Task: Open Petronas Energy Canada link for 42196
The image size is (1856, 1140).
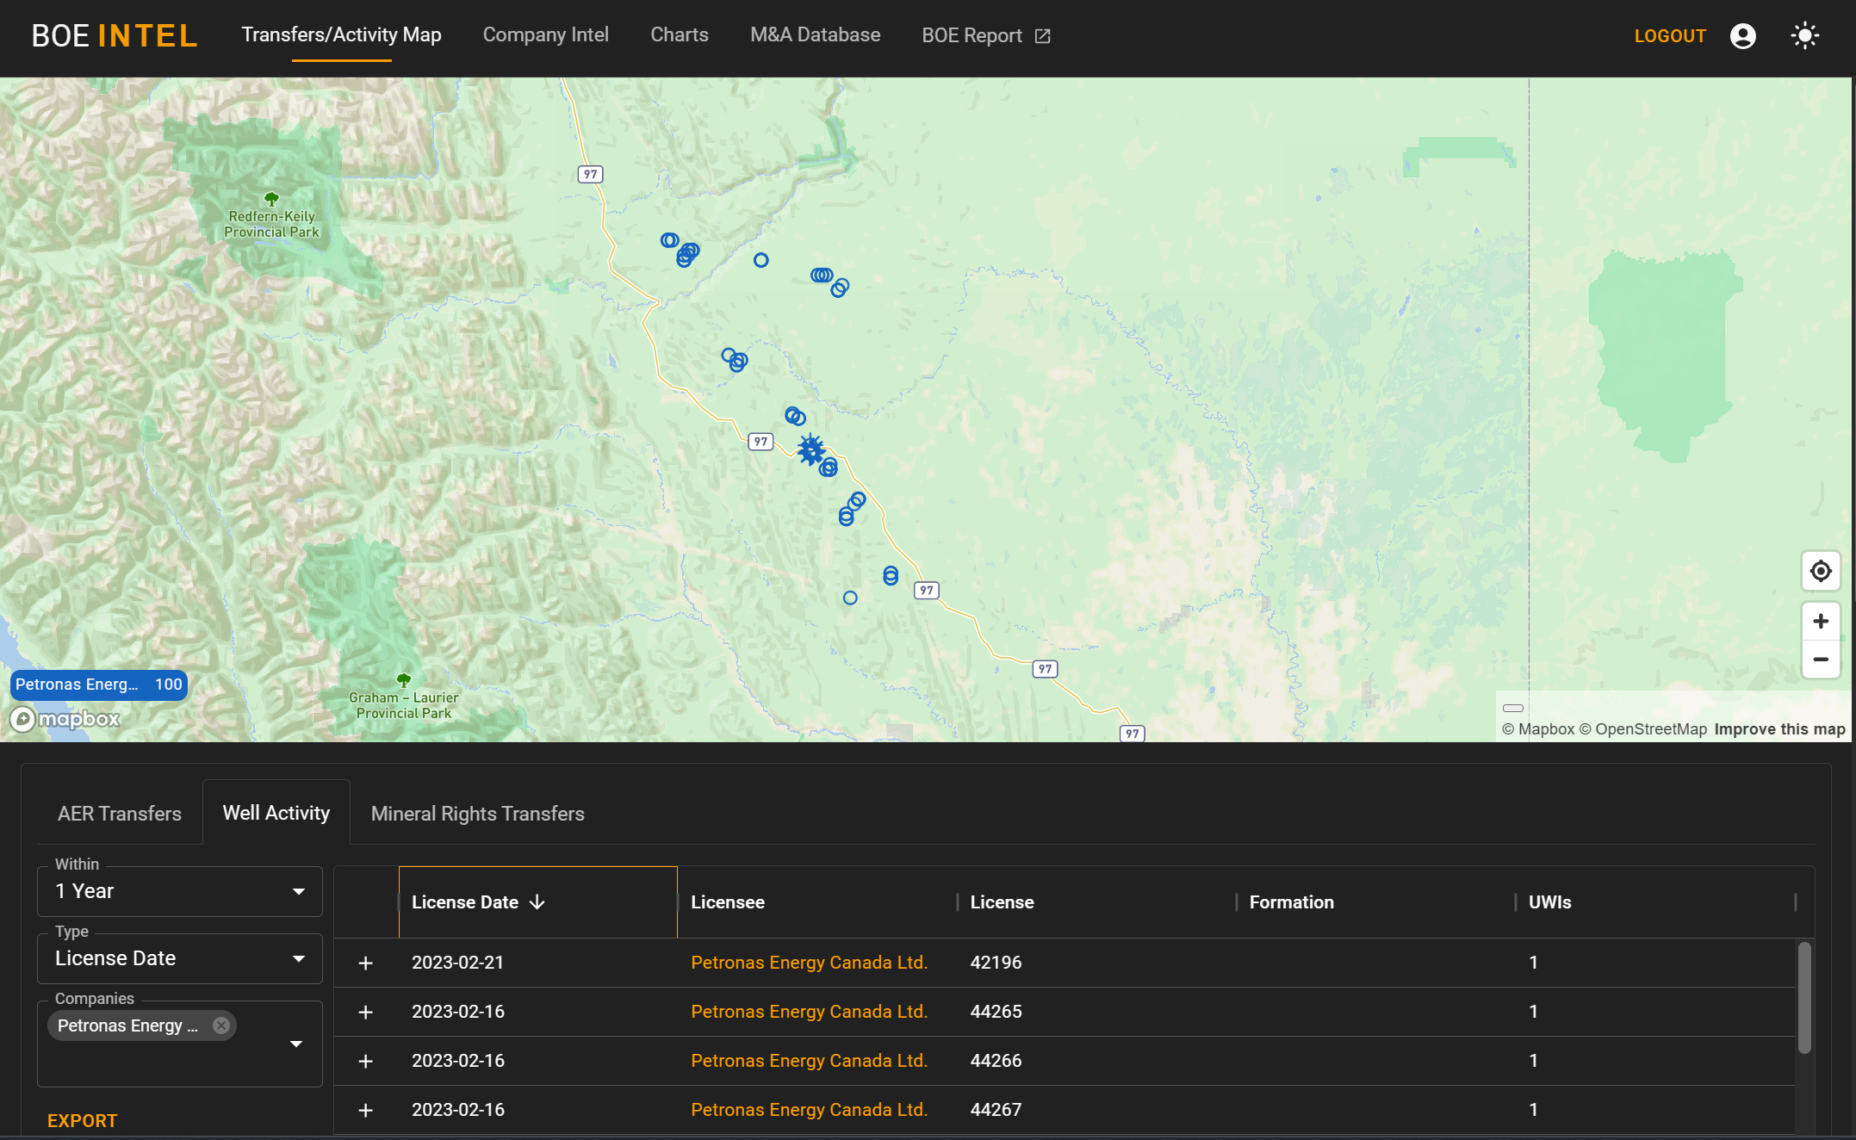Action: [809, 963]
